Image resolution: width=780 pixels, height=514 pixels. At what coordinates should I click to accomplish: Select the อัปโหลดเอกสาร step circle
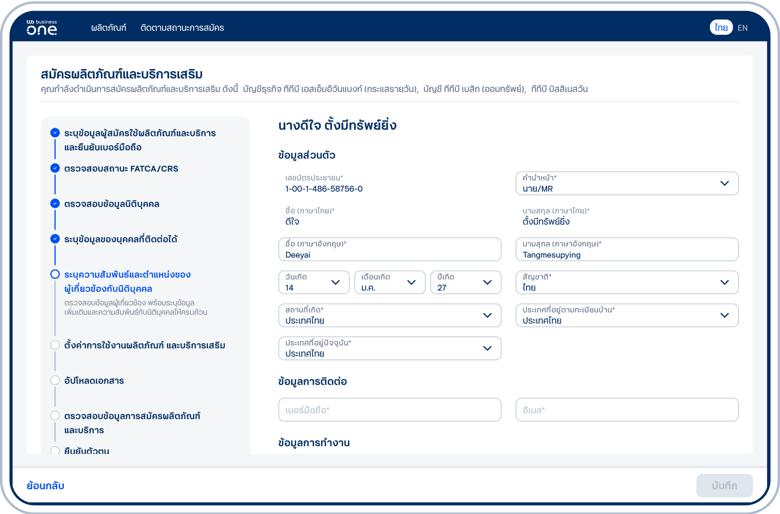(55, 380)
